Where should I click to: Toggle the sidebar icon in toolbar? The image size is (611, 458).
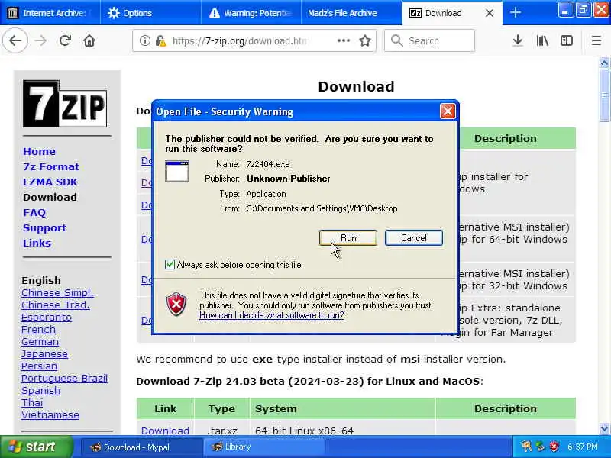(567, 40)
